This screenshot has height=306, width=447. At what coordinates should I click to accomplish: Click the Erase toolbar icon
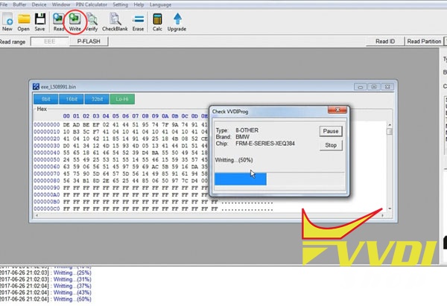pyautogui.click(x=138, y=22)
